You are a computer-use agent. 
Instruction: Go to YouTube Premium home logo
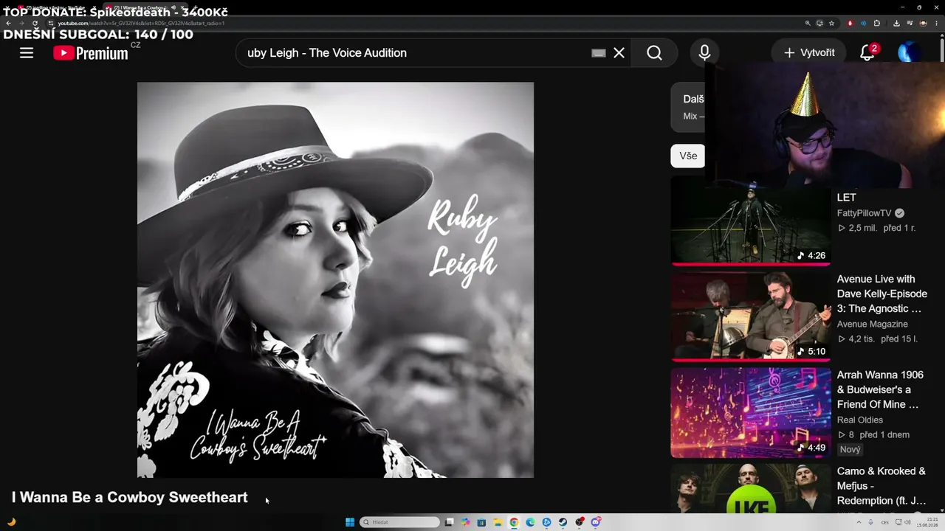coord(91,52)
